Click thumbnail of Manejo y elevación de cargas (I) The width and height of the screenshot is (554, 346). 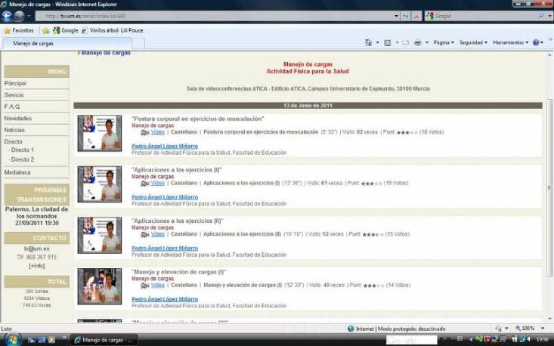[99, 286]
